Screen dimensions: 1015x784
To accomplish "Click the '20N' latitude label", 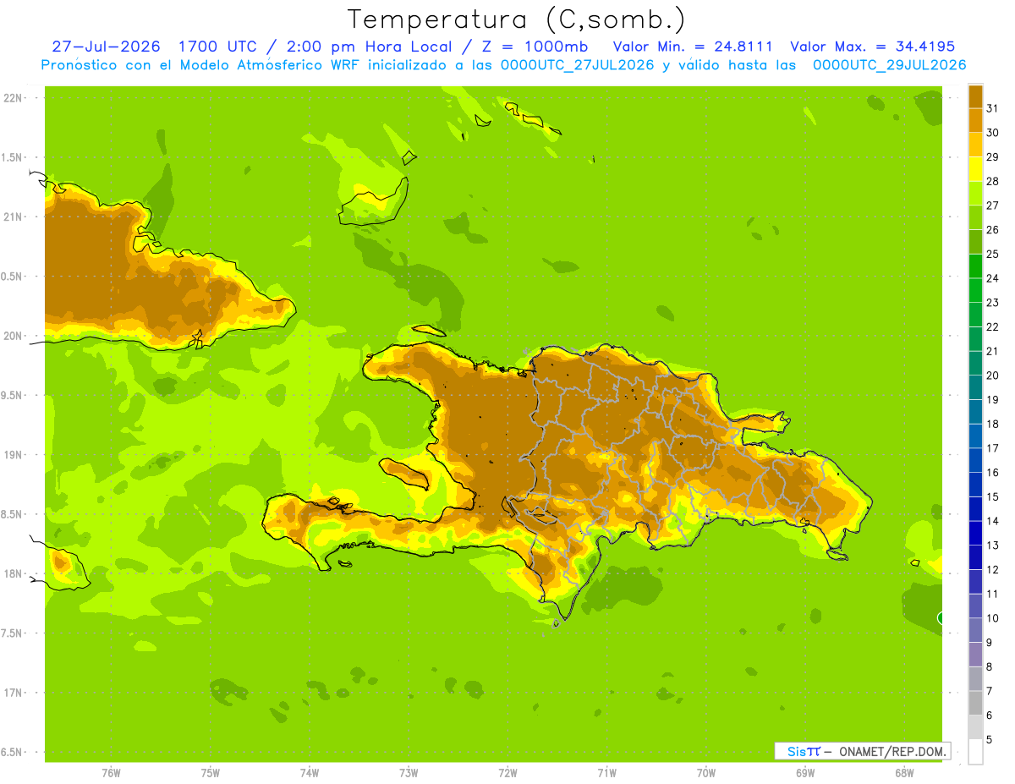I will click(12, 336).
